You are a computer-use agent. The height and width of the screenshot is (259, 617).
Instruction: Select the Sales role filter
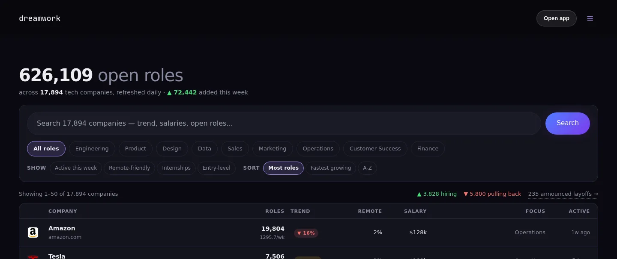click(235, 149)
